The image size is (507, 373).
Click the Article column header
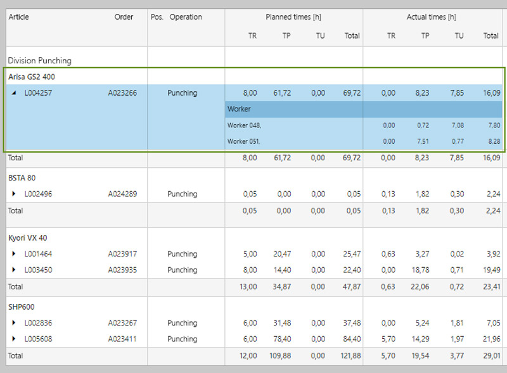coord(18,17)
